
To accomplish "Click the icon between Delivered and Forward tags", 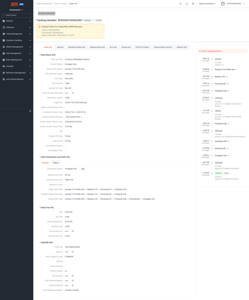I will click(x=93, y=20).
